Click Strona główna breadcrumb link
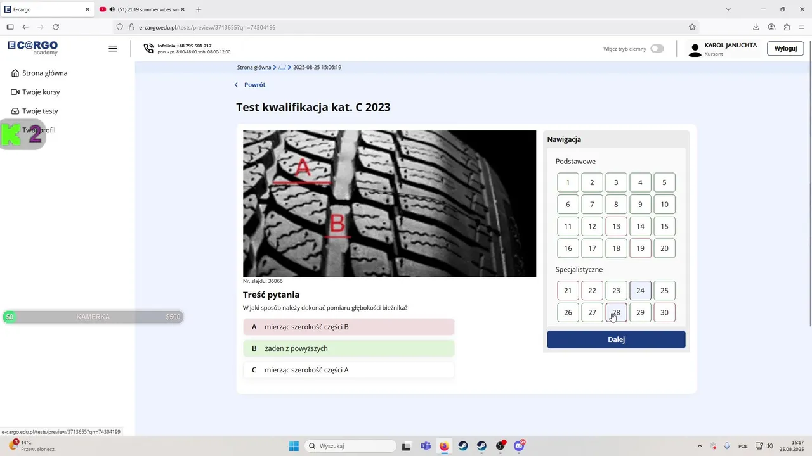The height and width of the screenshot is (456, 812). 254,67
